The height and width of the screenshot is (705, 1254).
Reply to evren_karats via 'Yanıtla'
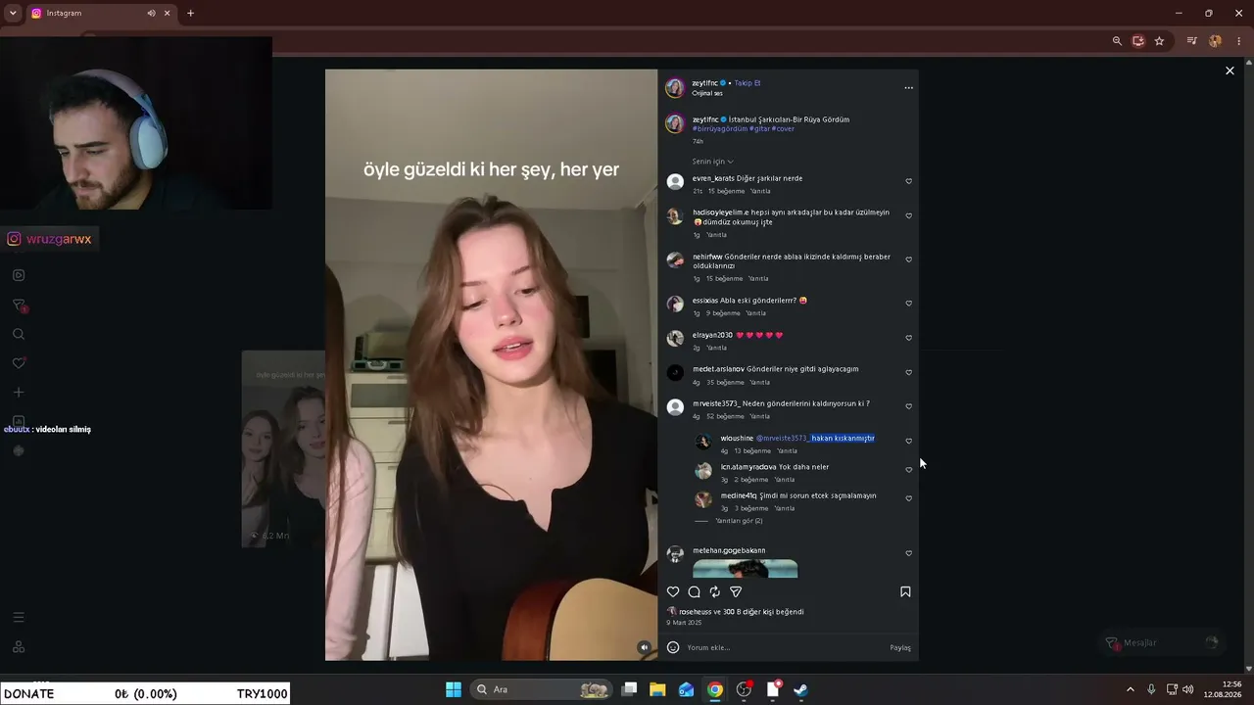(x=760, y=191)
